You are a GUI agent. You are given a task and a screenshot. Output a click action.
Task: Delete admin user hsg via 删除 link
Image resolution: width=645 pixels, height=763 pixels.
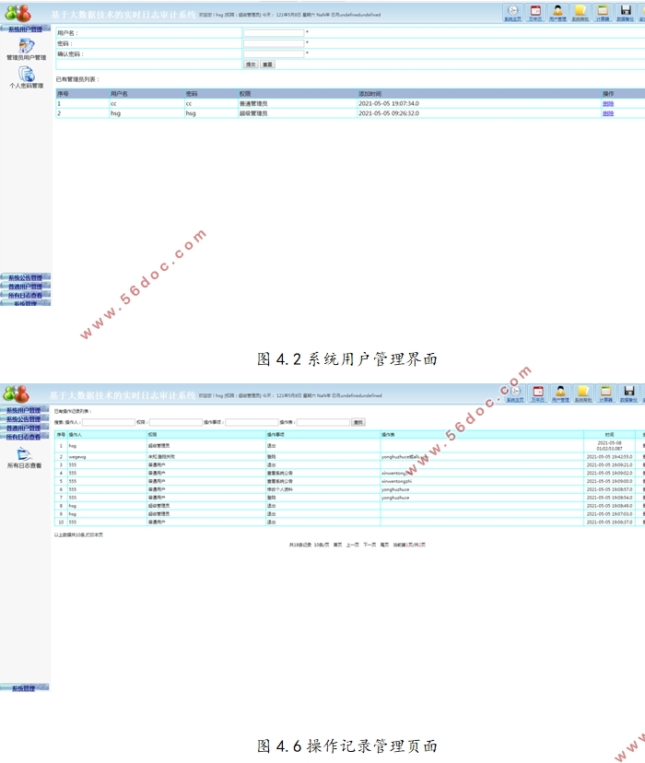[x=607, y=113]
